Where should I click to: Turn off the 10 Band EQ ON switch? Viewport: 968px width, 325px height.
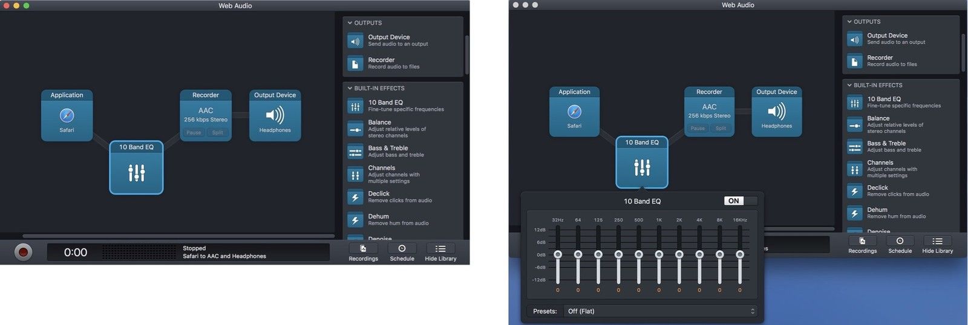coord(740,201)
